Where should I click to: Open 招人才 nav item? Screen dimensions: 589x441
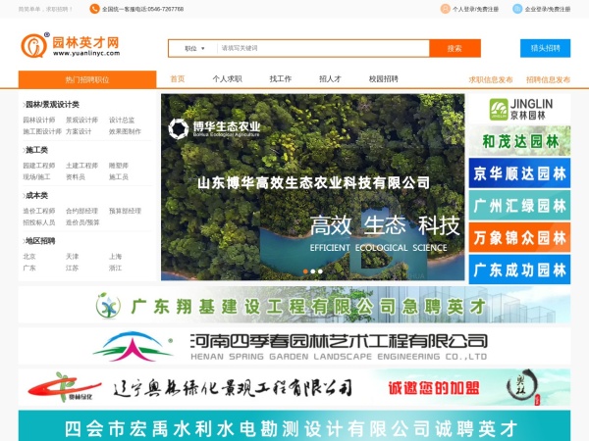pos(330,78)
